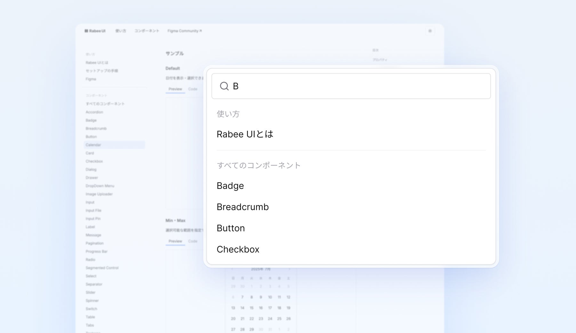This screenshot has height=333, width=576.
Task: Switch to Code tab under Min・Max section
Action: point(193,241)
